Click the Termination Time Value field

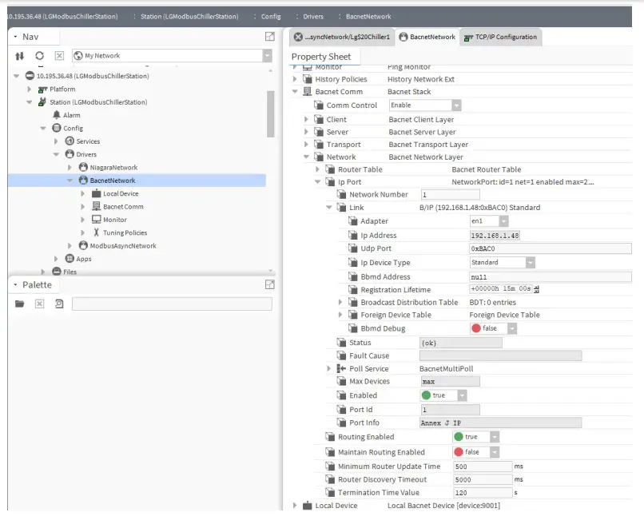[483, 493]
